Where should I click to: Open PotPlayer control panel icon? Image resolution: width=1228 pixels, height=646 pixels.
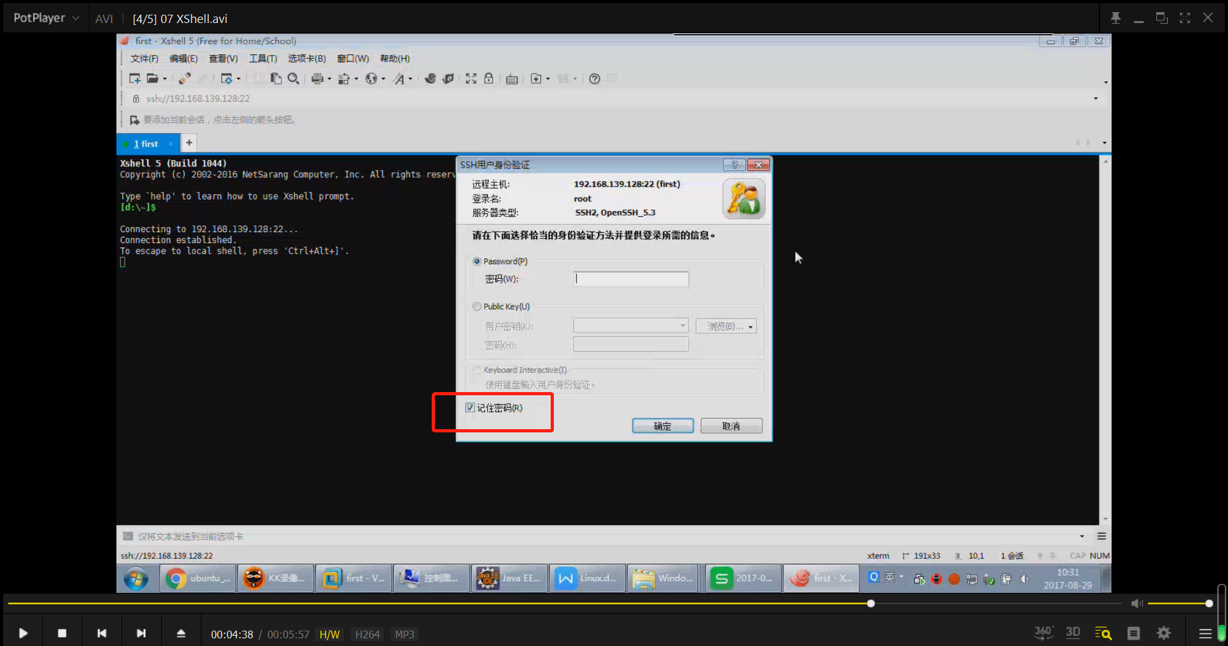click(x=1134, y=633)
